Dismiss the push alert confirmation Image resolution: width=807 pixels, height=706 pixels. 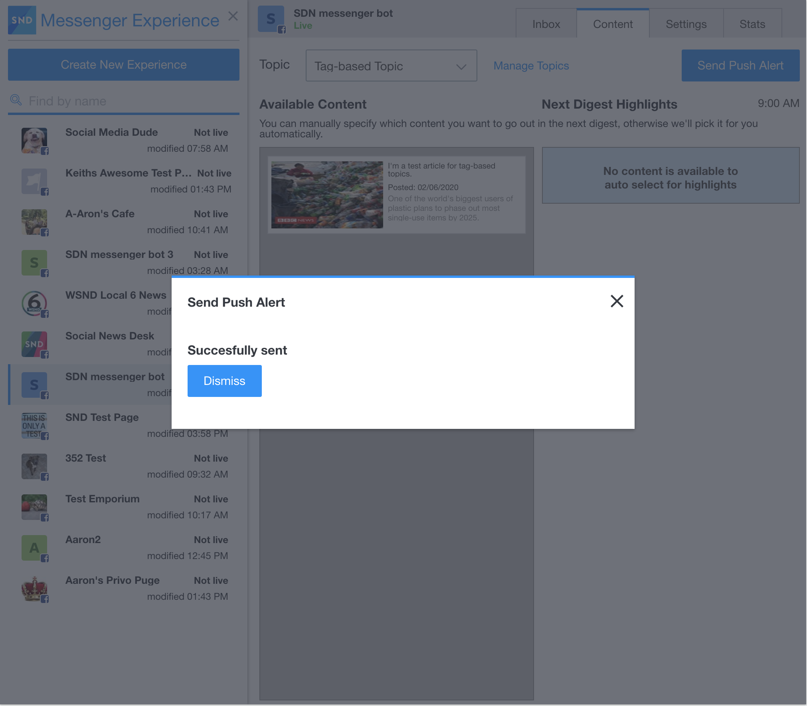224,381
